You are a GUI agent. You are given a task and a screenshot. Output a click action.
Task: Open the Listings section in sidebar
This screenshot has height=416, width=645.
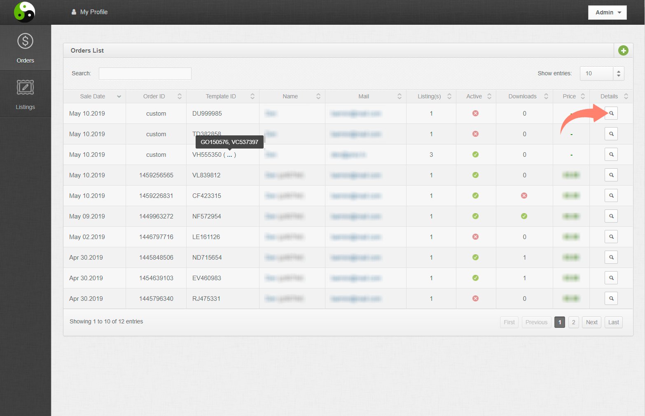[25, 95]
